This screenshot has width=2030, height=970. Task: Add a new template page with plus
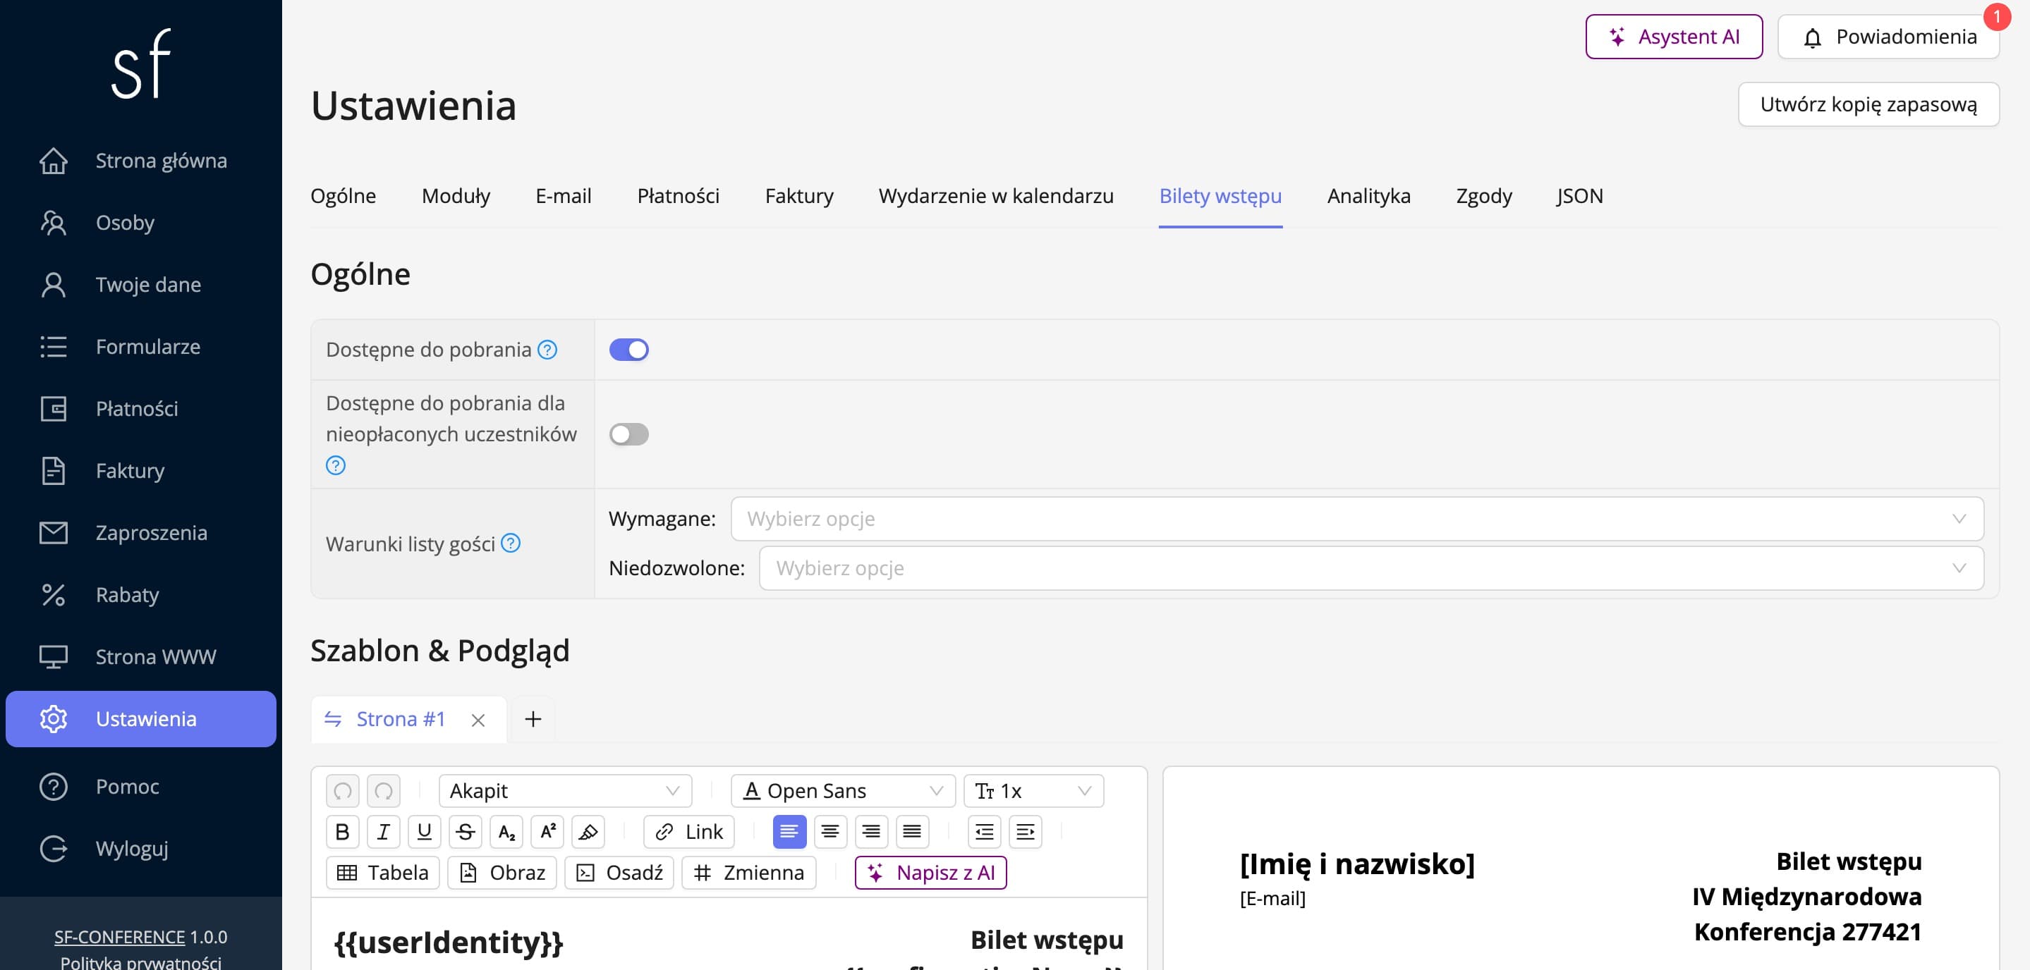pyautogui.click(x=533, y=719)
